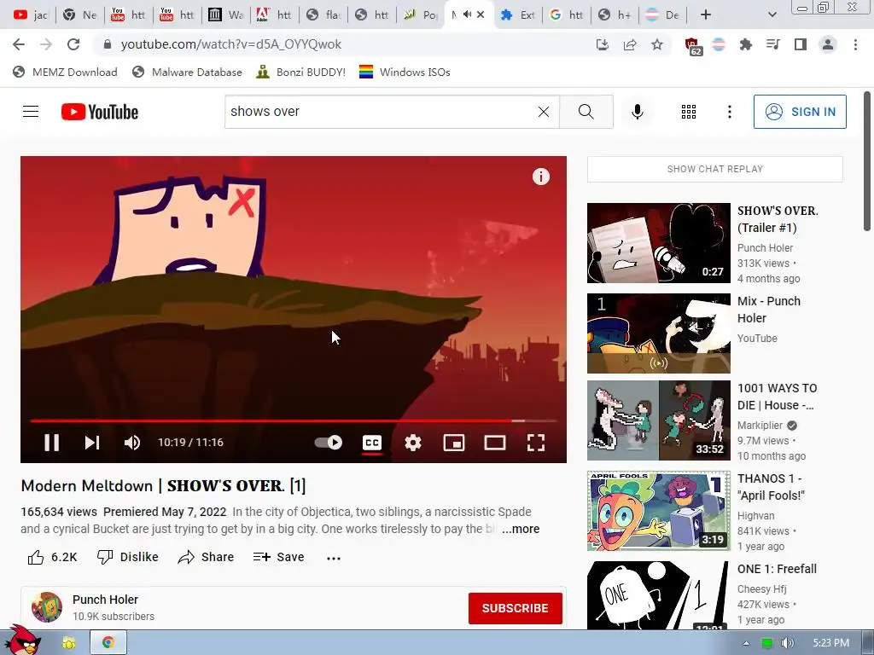Open Chrome extensions puzzle icon
This screenshot has width=874, height=655.
[x=745, y=44]
